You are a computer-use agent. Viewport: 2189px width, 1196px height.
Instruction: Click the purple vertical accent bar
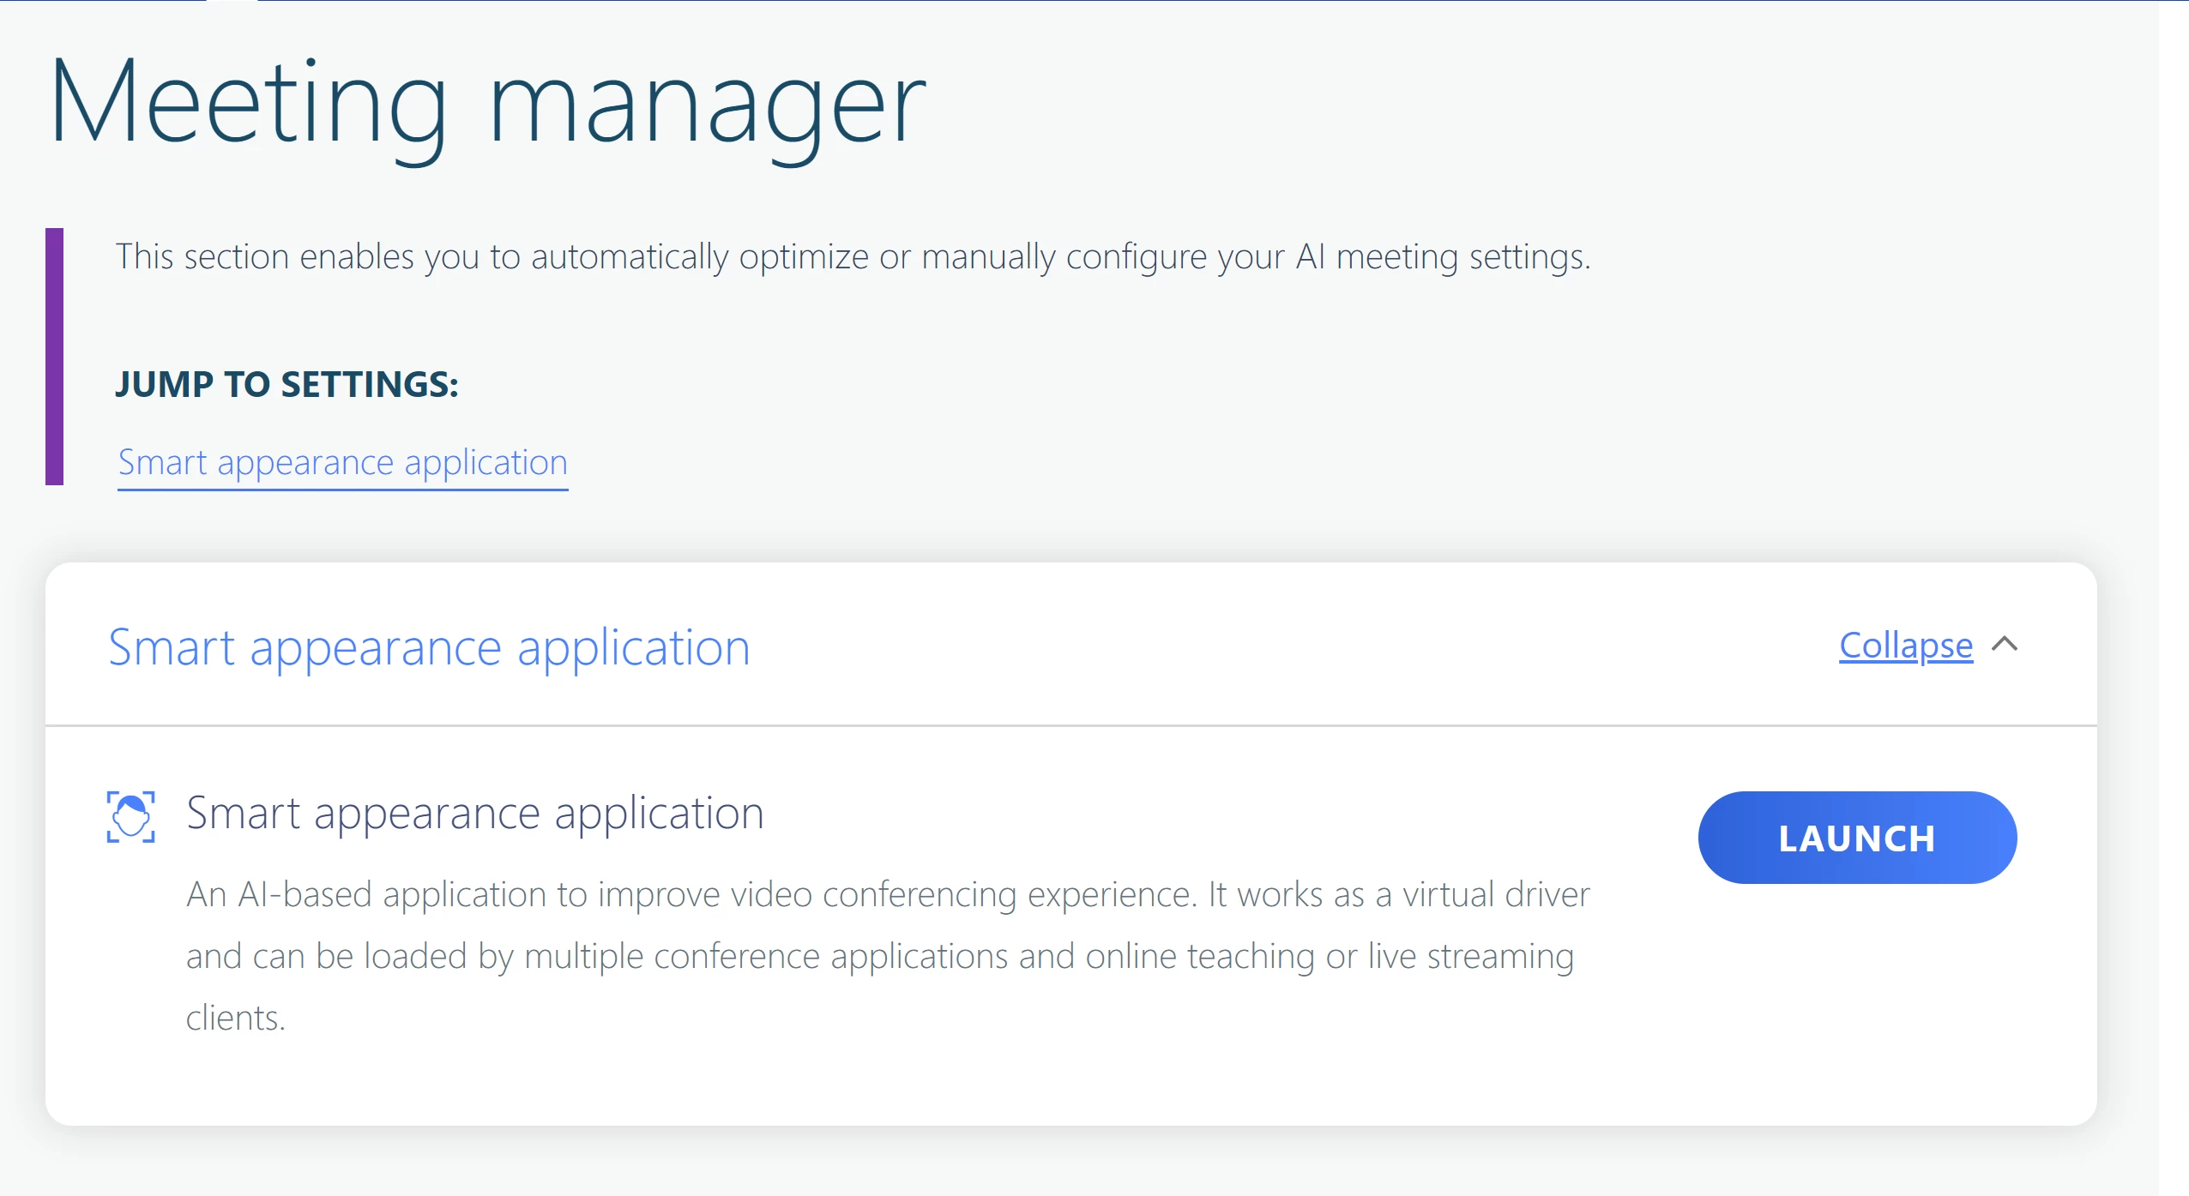[54, 356]
